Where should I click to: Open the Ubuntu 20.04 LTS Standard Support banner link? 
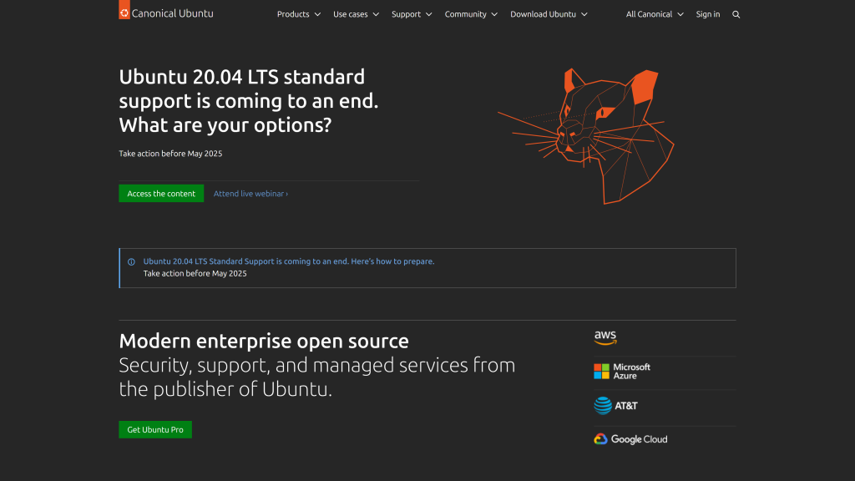pyautogui.click(x=289, y=261)
